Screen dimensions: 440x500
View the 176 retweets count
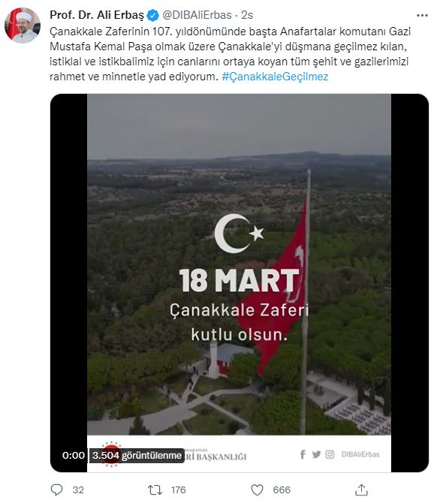coord(178,489)
